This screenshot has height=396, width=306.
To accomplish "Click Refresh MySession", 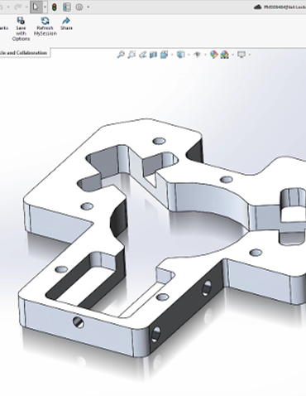I will pos(45,27).
